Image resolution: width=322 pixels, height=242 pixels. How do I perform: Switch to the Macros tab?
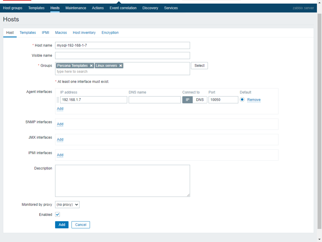[x=61, y=33]
